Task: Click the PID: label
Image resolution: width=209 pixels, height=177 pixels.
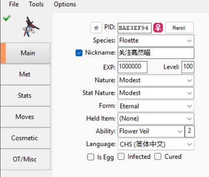Action: 110,27
